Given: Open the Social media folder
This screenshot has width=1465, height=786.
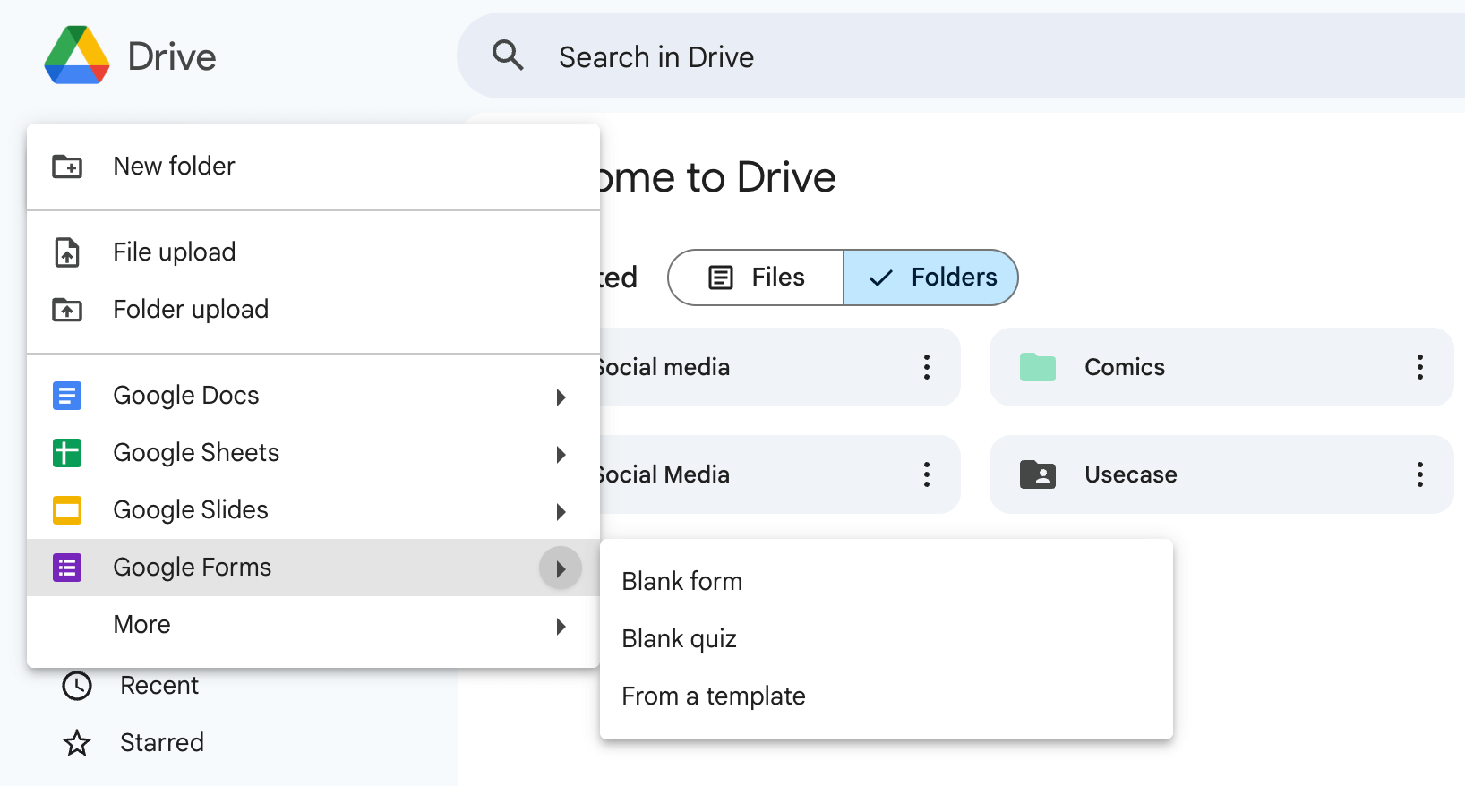Looking at the screenshot, I should 779,367.
